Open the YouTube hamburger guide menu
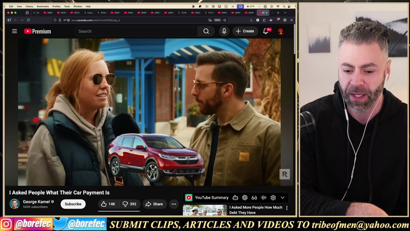Image resolution: width=410 pixels, height=231 pixels. [14, 31]
